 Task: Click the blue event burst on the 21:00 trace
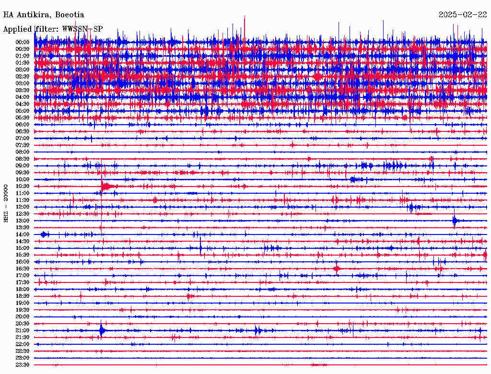[x=102, y=330]
